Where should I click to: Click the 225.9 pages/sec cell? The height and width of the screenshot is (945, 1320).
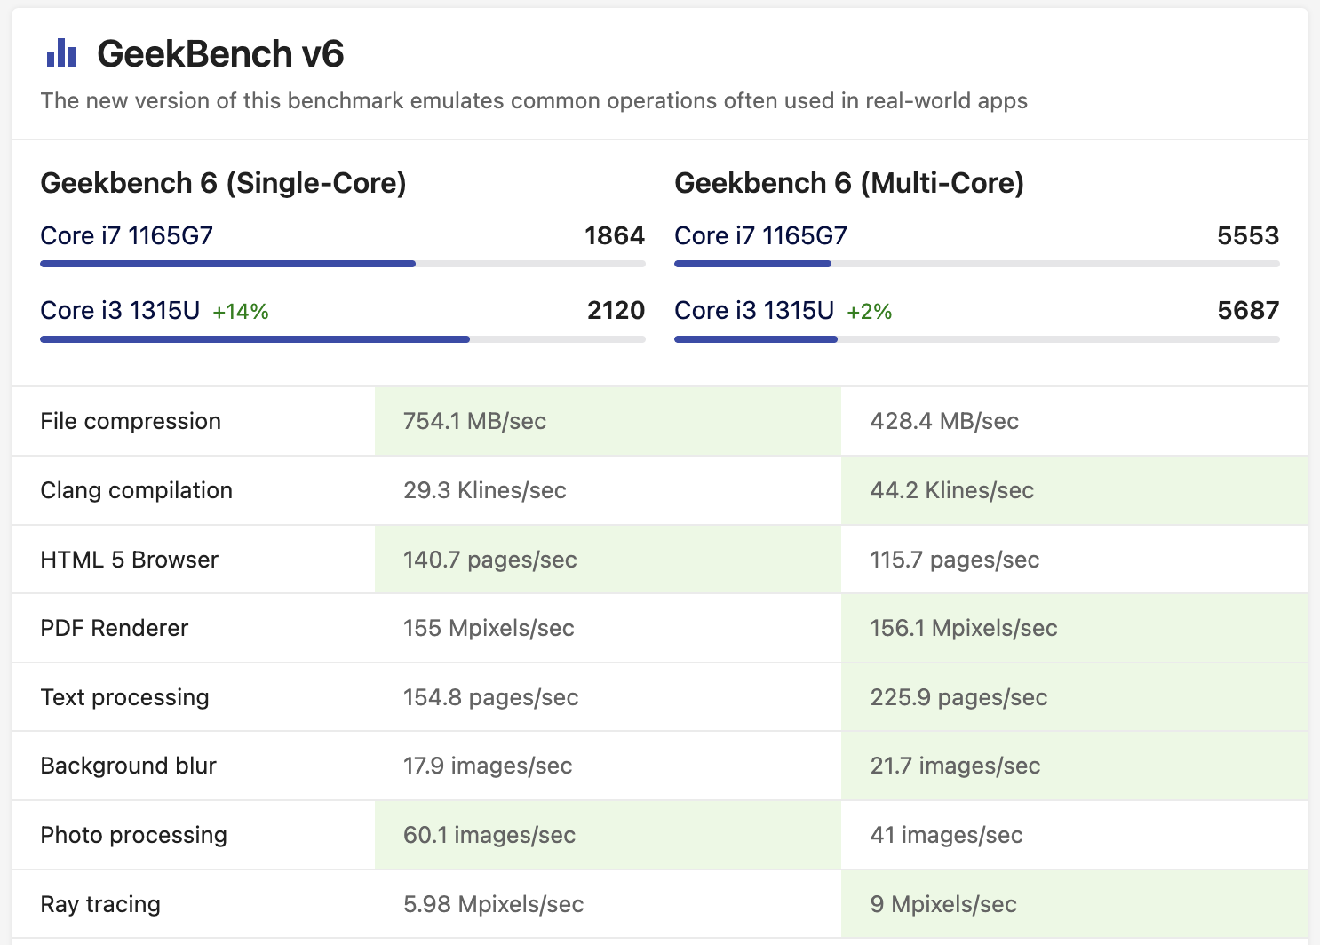tap(1075, 697)
